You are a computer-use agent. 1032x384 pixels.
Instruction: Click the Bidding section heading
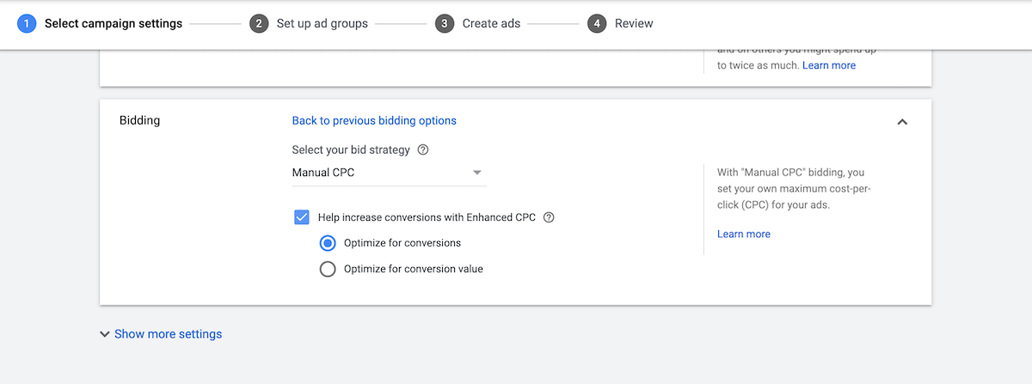tap(139, 120)
